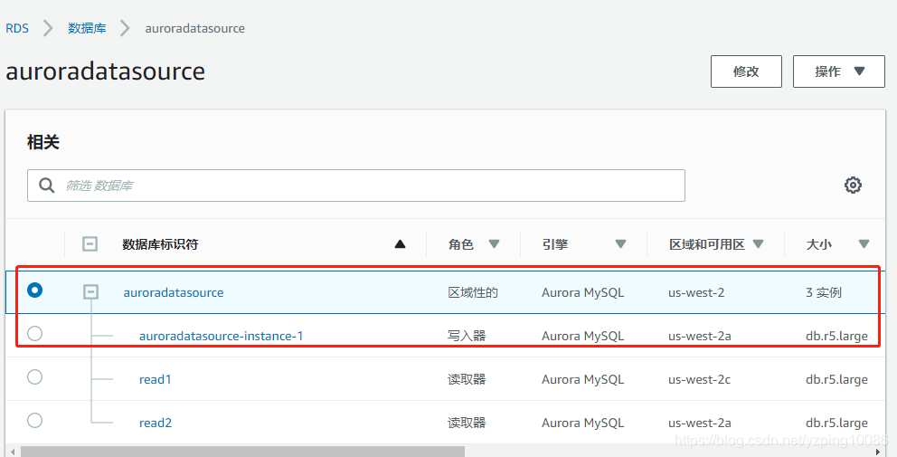Image resolution: width=897 pixels, height=457 pixels.
Task: Go to RDS breadcrumb link
Action: (17, 28)
